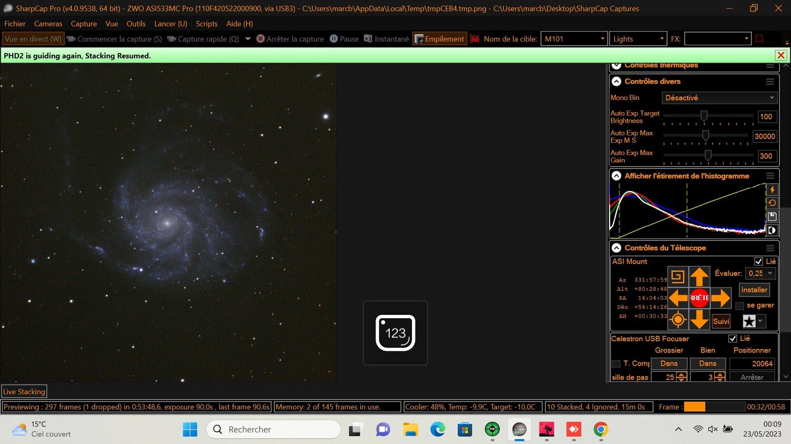
Task: Click the crosshair target icon in telescope controls
Action: pyautogui.click(x=678, y=320)
